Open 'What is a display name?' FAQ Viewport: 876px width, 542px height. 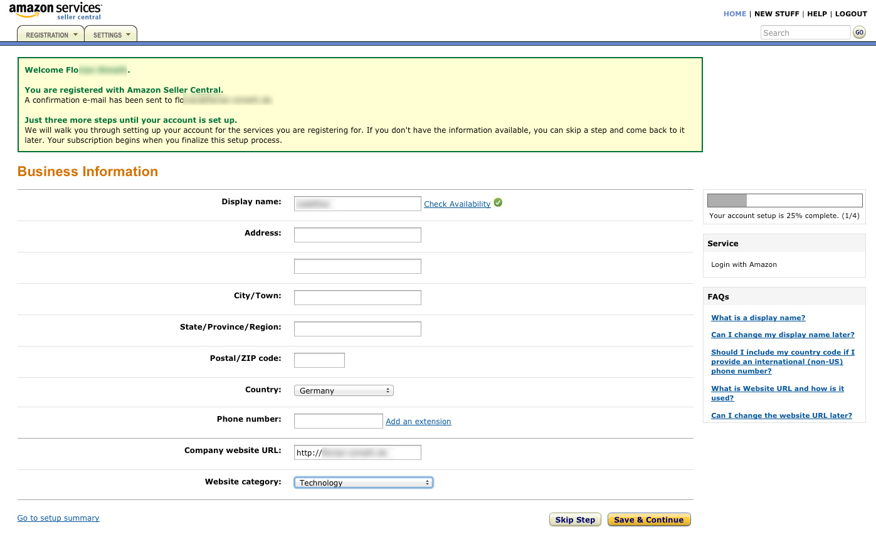coord(758,318)
